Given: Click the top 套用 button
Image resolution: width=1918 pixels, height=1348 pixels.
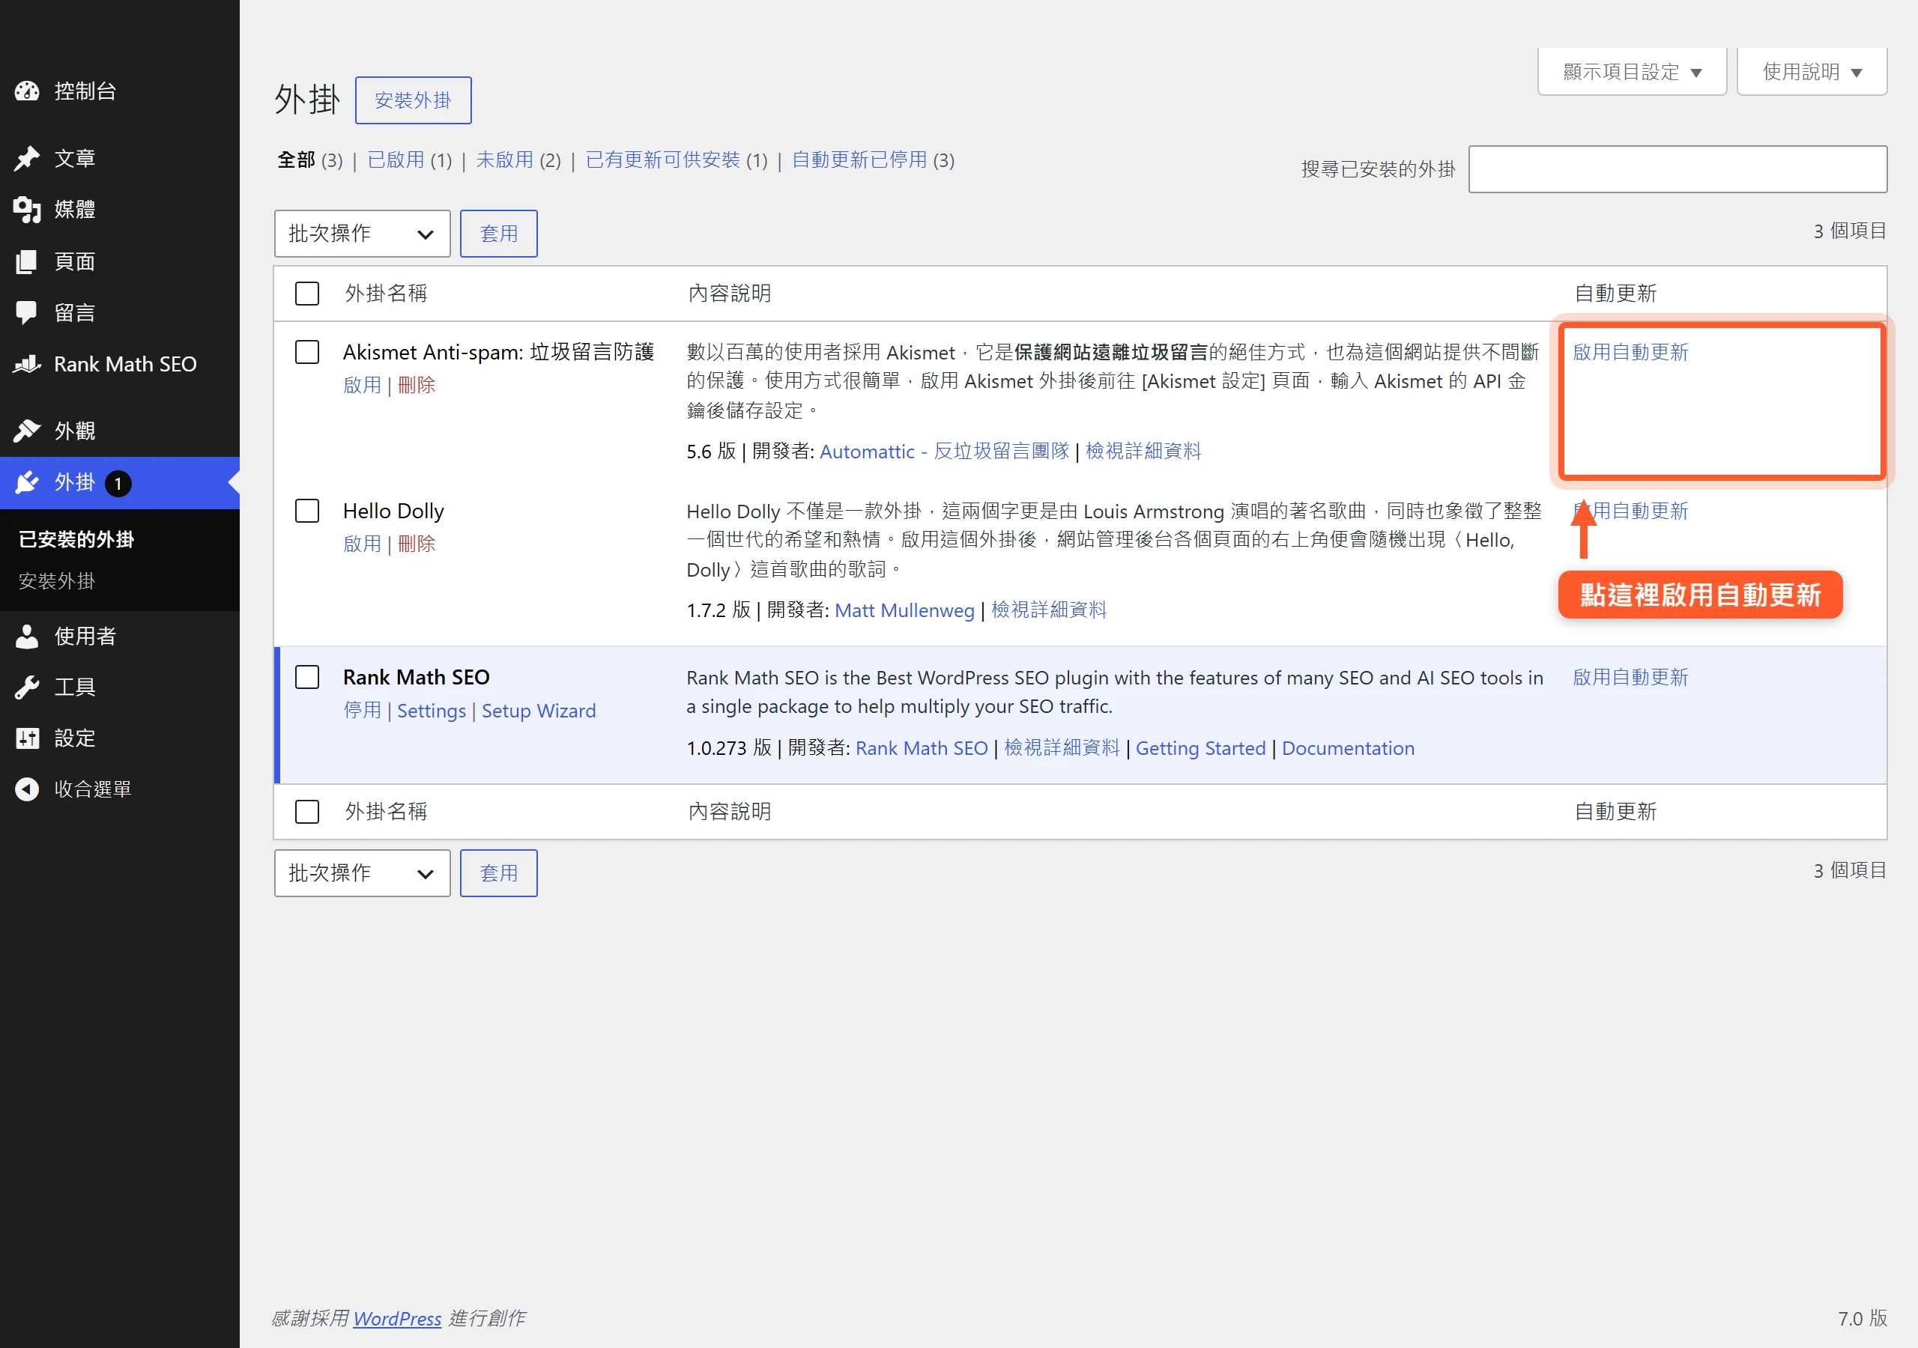Looking at the screenshot, I should pos(499,234).
